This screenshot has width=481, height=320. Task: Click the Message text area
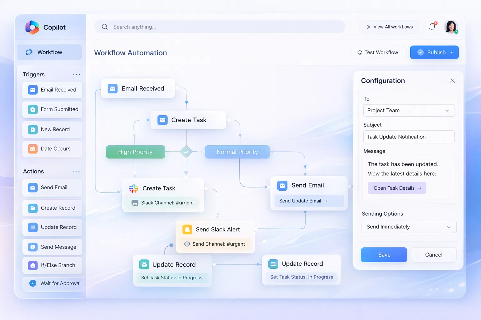(409, 178)
